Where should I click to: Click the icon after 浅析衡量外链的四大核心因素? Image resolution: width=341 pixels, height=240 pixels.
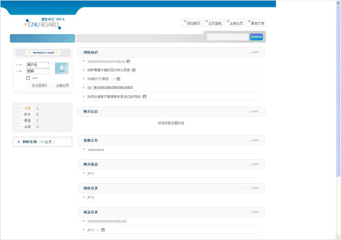pyautogui.click(x=134, y=70)
